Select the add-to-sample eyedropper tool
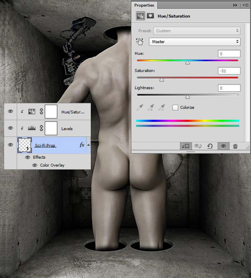 [151, 107]
